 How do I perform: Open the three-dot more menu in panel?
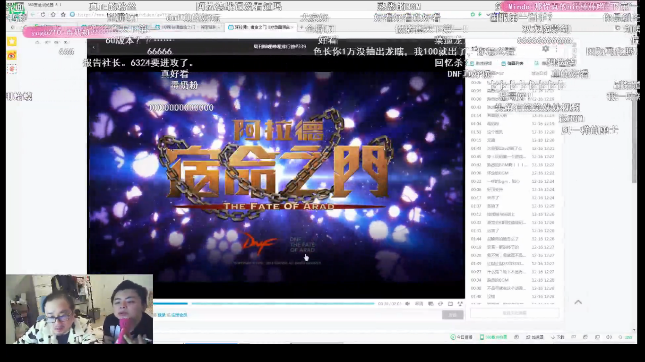(x=556, y=49)
